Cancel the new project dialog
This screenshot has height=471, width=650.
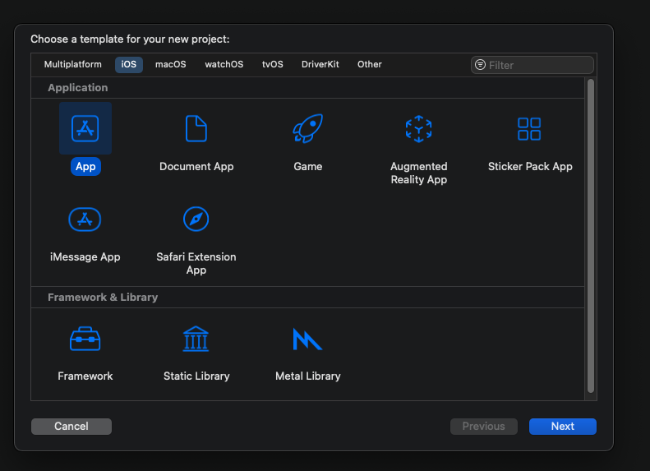point(71,426)
